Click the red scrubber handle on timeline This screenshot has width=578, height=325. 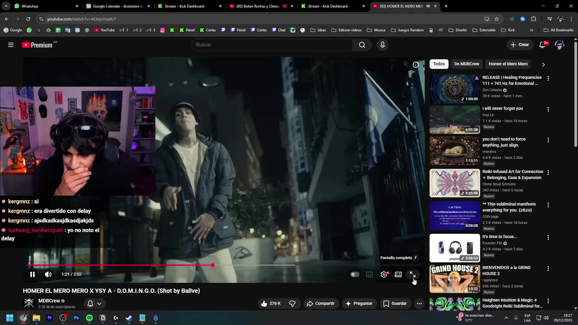point(213,265)
